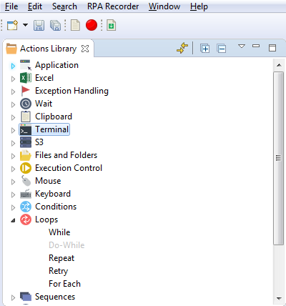Open the RPA Recorder menu
This screenshot has height=306, width=286.
point(113,6)
